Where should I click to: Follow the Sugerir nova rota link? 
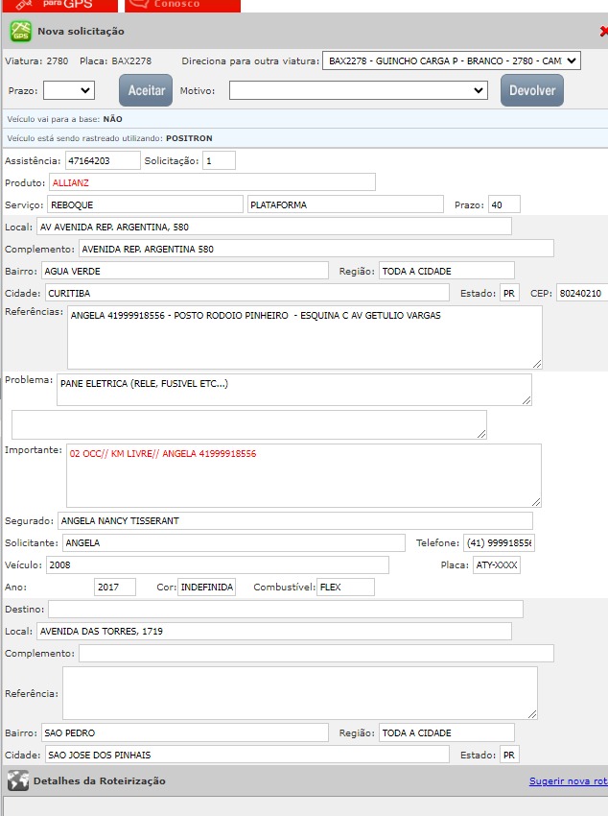tap(568, 781)
